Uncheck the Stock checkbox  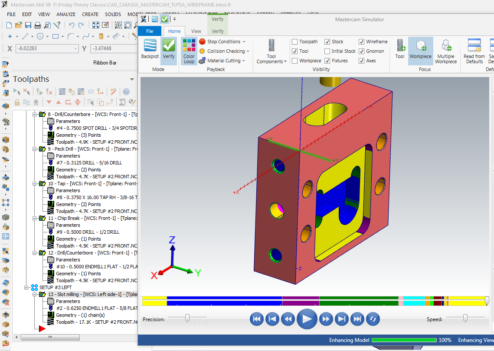(x=327, y=42)
